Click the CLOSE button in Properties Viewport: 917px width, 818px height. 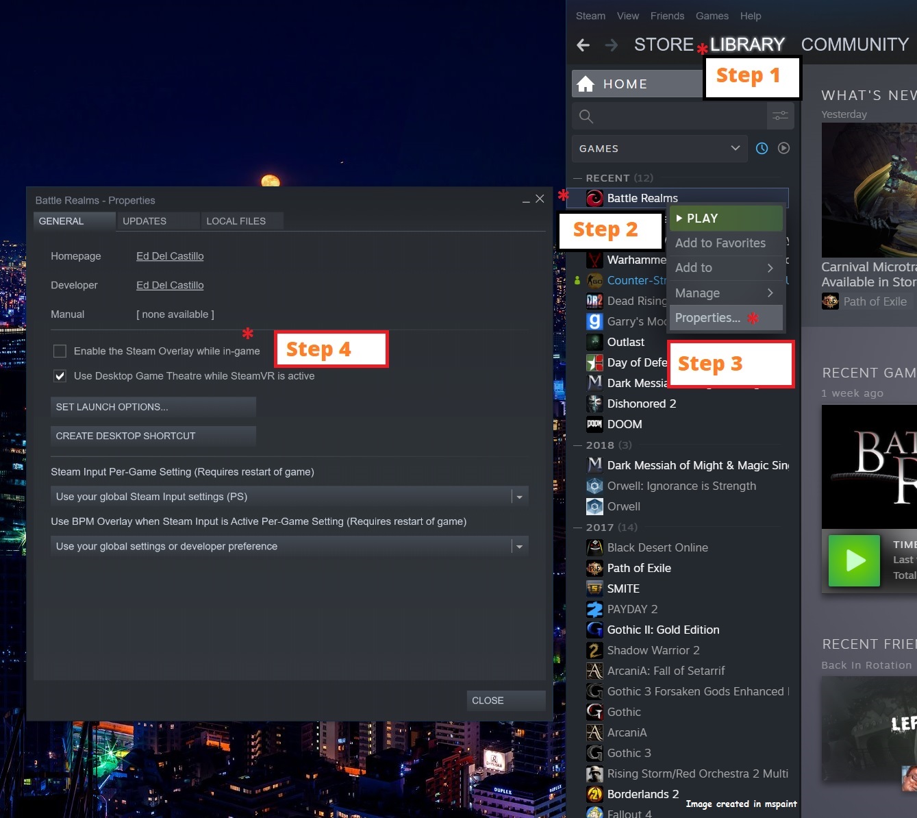[507, 700]
